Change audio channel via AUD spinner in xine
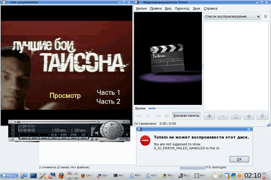 coord(53,130)
